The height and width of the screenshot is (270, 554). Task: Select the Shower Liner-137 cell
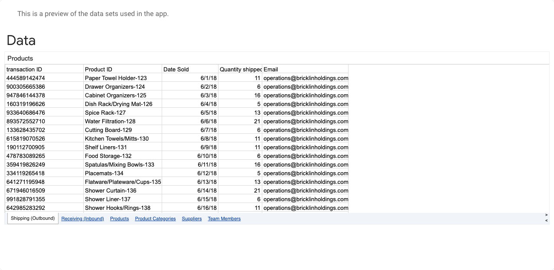click(x=123, y=199)
